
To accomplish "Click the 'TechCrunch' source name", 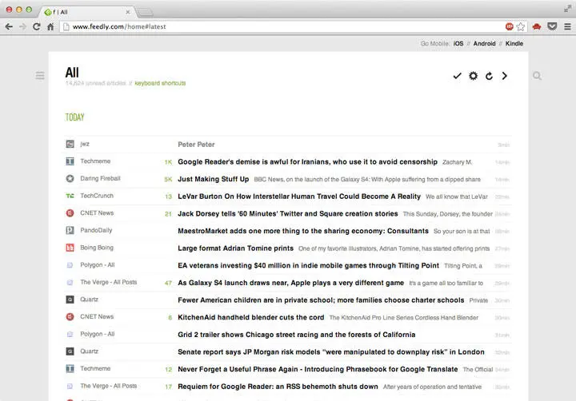I will [x=97, y=196].
